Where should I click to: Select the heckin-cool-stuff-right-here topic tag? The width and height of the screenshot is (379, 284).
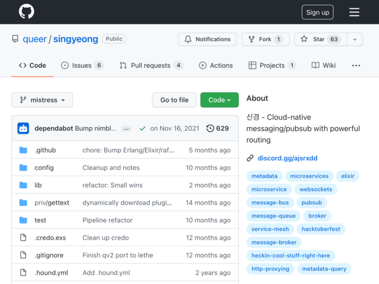click(x=291, y=256)
